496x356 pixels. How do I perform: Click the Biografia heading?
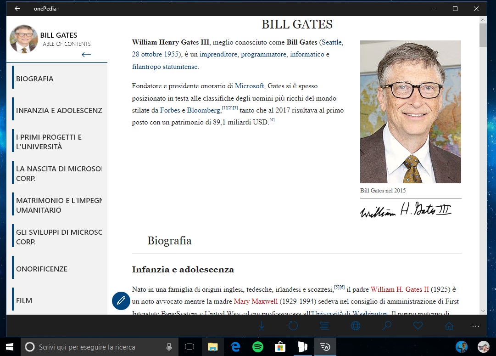click(x=170, y=241)
